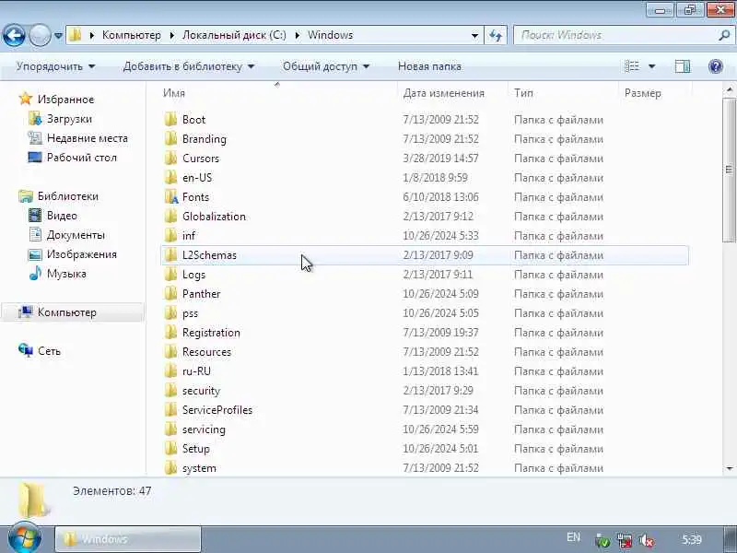The width and height of the screenshot is (737, 553).
Task: Select the inf folder icon
Action: tap(170, 236)
